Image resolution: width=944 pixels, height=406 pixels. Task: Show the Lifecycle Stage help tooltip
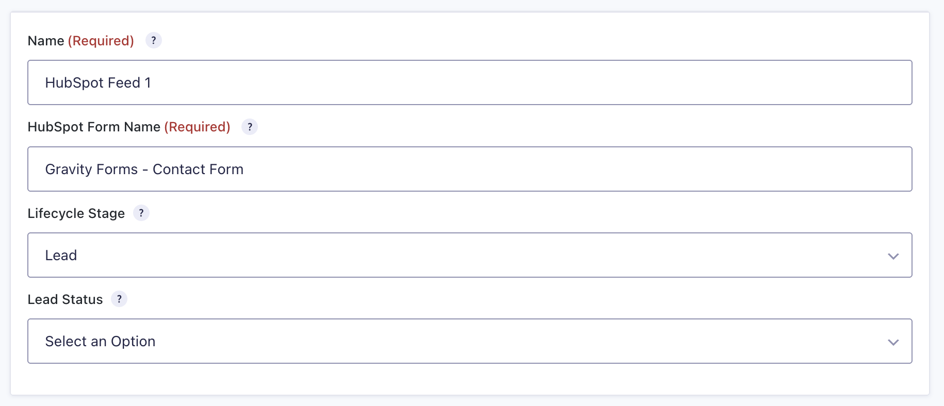pos(141,213)
